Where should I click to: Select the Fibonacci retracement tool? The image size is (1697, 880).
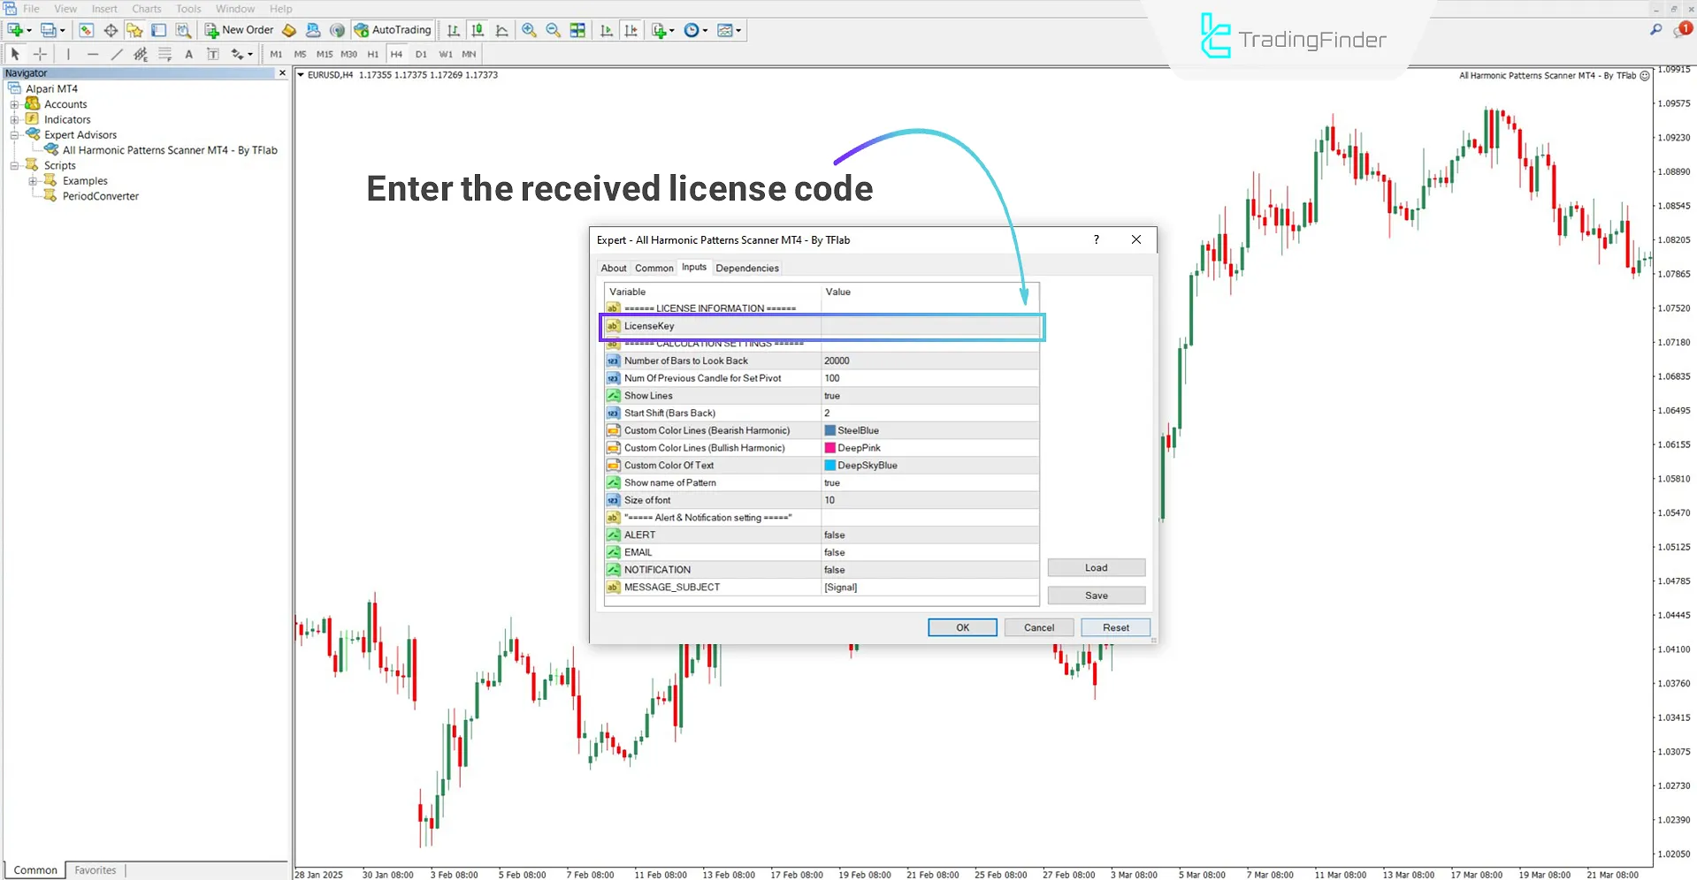[x=164, y=54]
